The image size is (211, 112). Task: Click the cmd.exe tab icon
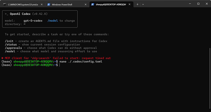click(5, 5)
